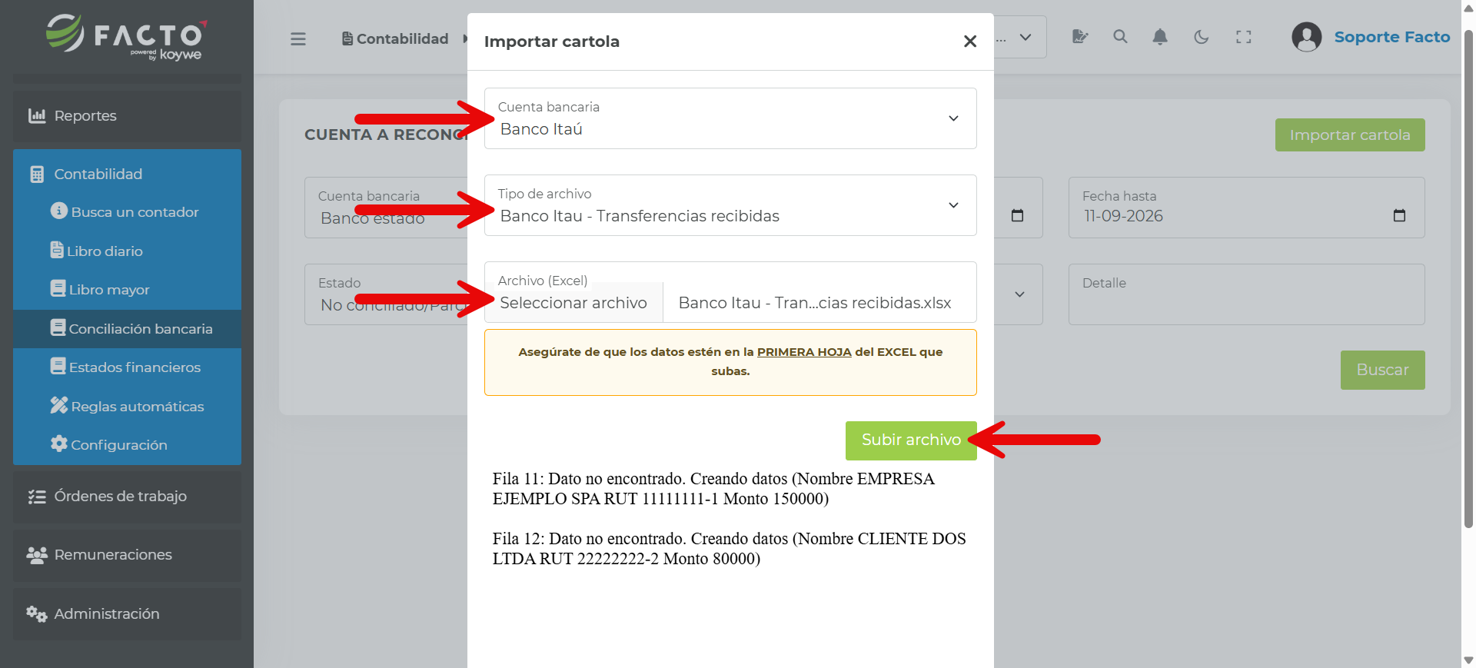Image resolution: width=1476 pixels, height=668 pixels.
Task: Click the Contabilidad breadcrumb link
Action: coord(402,38)
